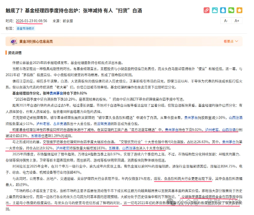The height and width of the screenshot is (215, 254).
Task: Click the 资讯详情 section heading
Action: click(x=15, y=53)
